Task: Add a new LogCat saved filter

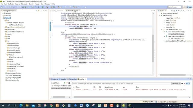Action: (x=65, y=83)
